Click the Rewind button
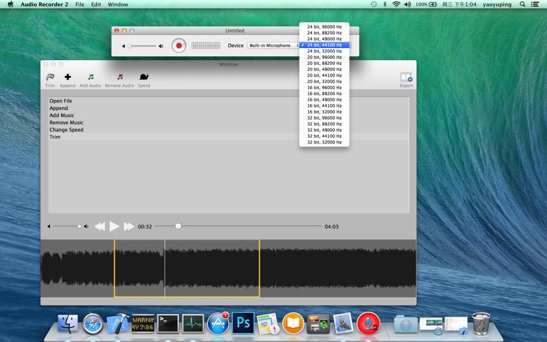This screenshot has width=547, height=342. coord(100,226)
